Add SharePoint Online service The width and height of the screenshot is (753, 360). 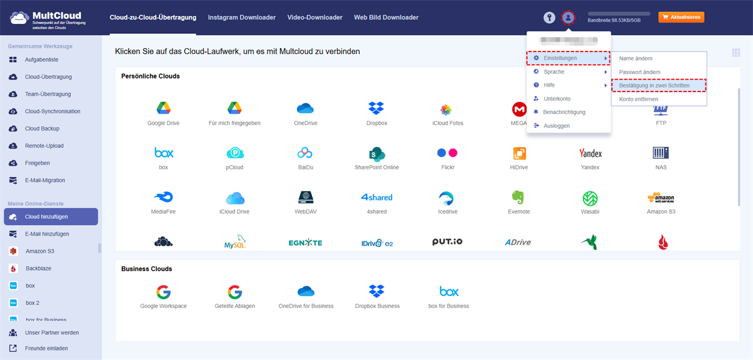click(x=376, y=153)
